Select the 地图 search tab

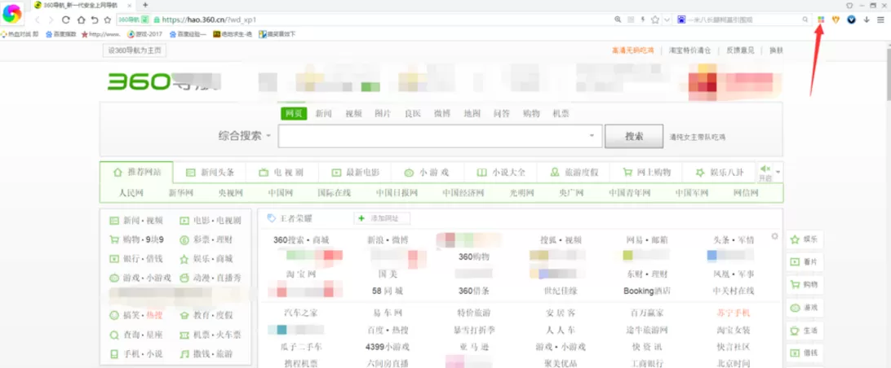pyautogui.click(x=472, y=113)
